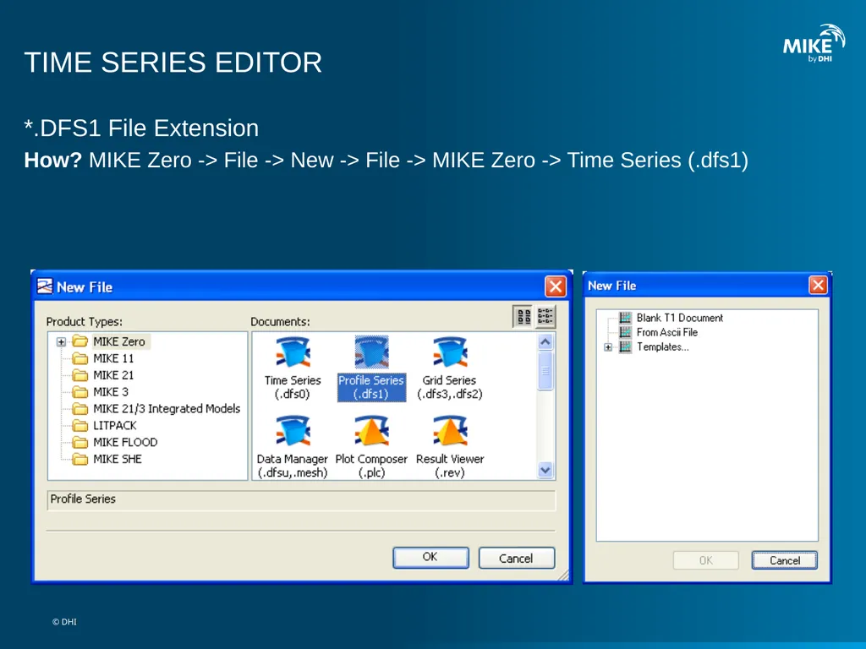Click Cancel in the large New File dialog
Viewport: 866px width, 649px height.
[x=517, y=558]
